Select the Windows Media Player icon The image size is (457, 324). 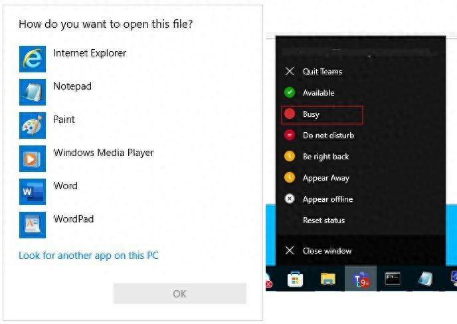[33, 159]
